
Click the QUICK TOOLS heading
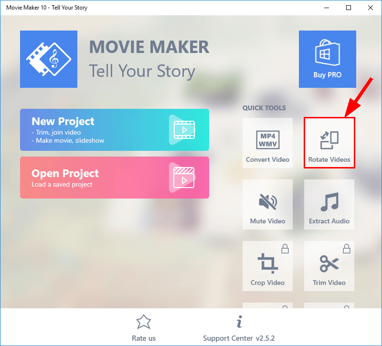click(x=264, y=108)
